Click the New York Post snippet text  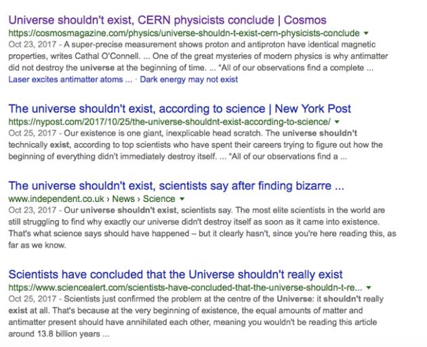pos(195,145)
